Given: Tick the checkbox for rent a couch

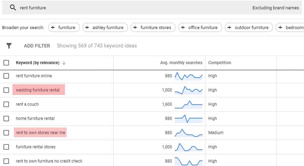Looking at the screenshot, I should point(6,104).
